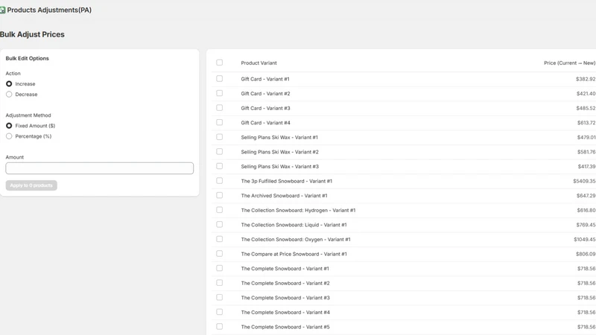The image size is (596, 335).
Task: Click The 3p Fulfilled Snowboard - Variant #1 name
Action: [x=287, y=181]
